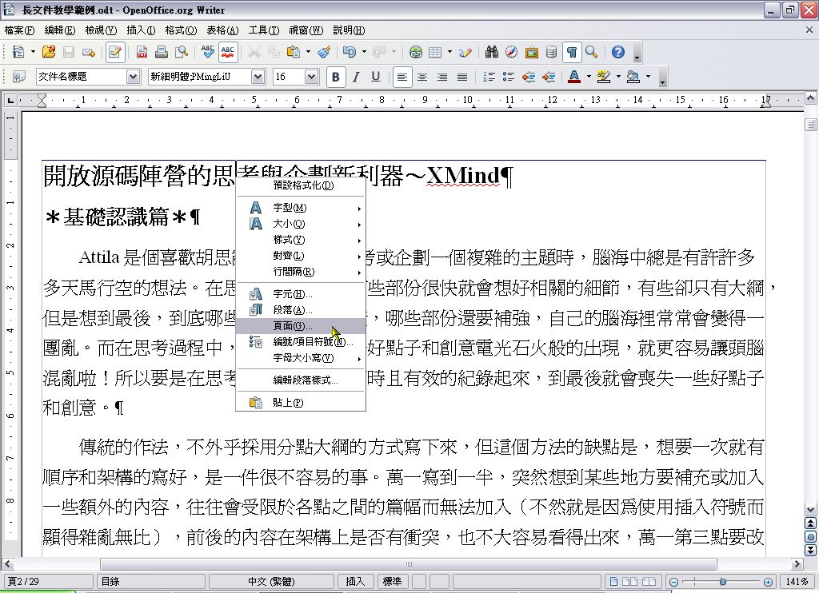Image resolution: width=819 pixels, height=593 pixels.
Task: Run the Spelling and Grammar check icon
Action: (x=207, y=52)
